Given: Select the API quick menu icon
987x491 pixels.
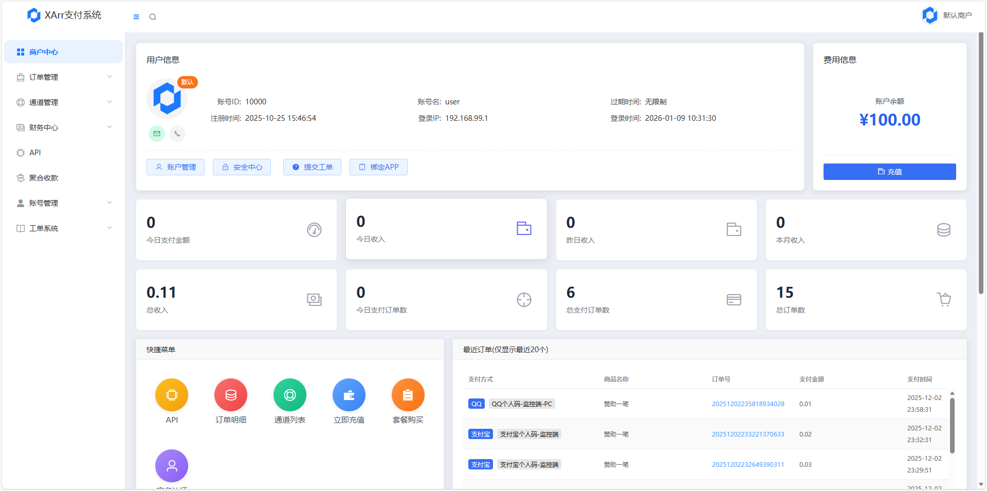Looking at the screenshot, I should [x=171, y=395].
